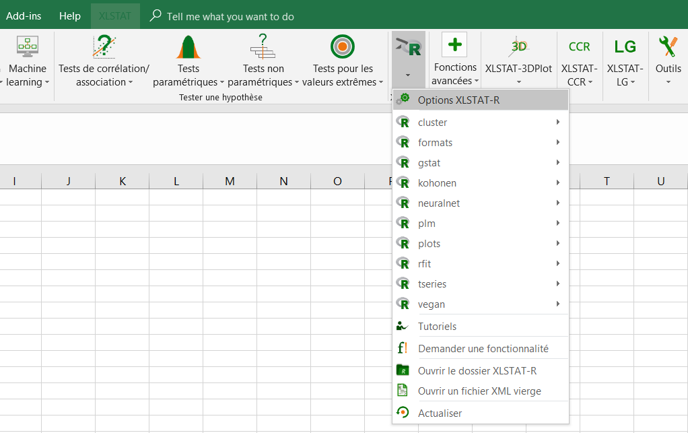Open Tests pour les valeurs extrêmes icon
688x433 pixels.
343,47
